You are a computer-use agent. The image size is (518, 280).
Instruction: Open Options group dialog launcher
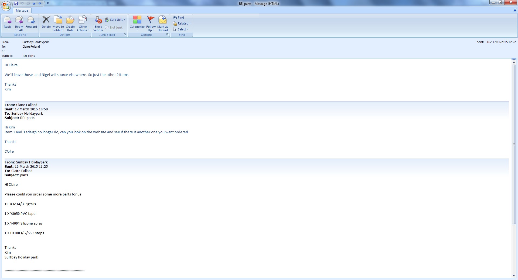[168, 35]
